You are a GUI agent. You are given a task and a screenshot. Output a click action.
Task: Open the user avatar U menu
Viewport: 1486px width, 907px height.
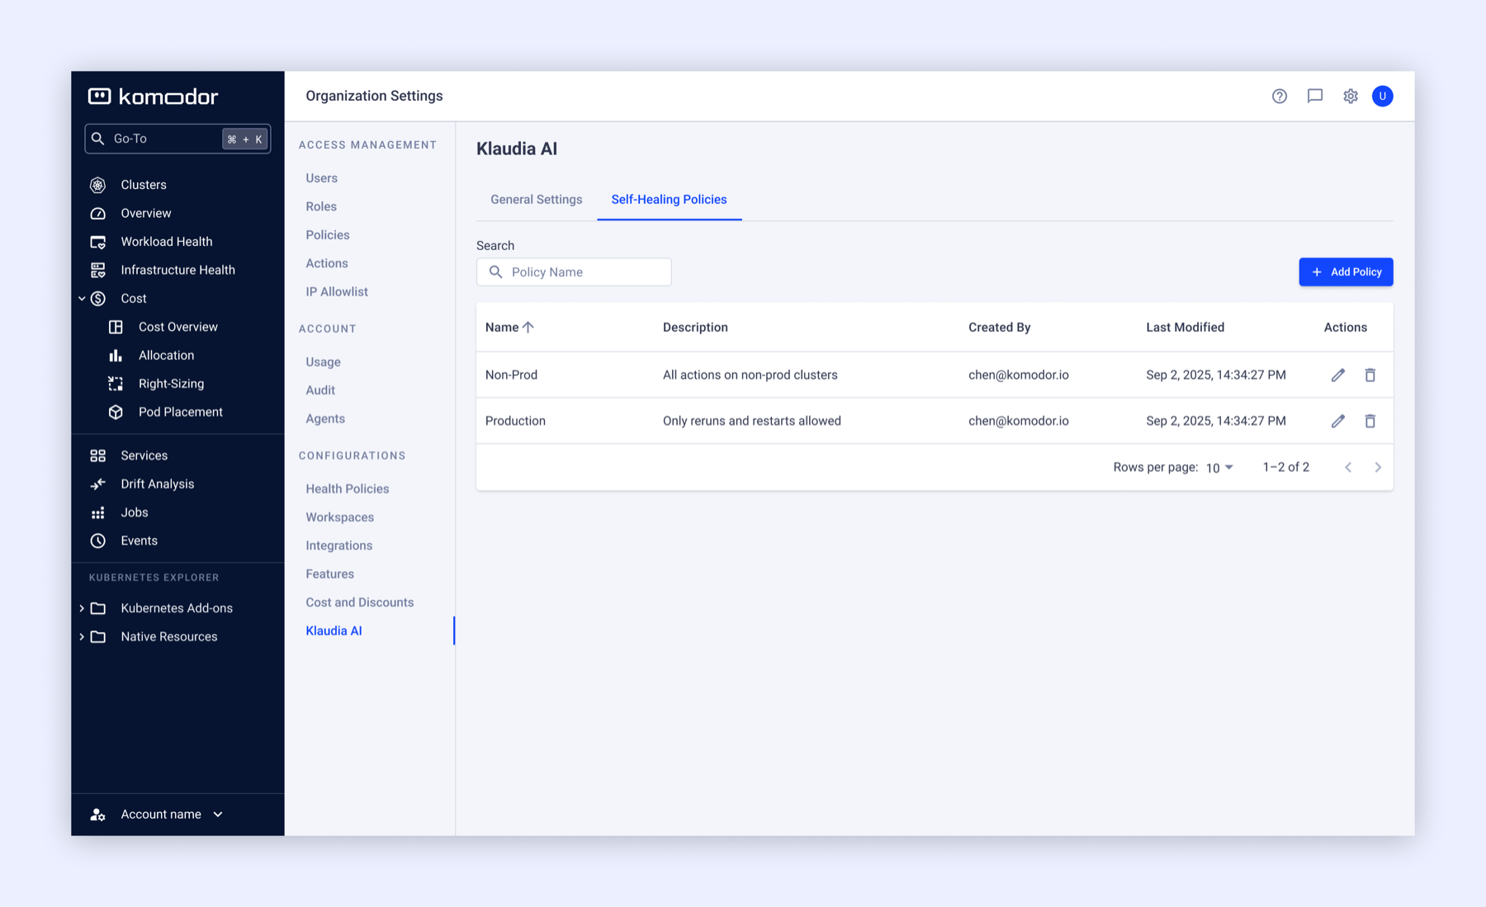(1382, 97)
